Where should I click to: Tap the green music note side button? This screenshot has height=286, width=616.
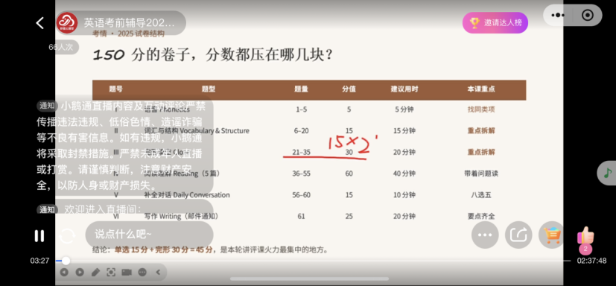(x=607, y=173)
